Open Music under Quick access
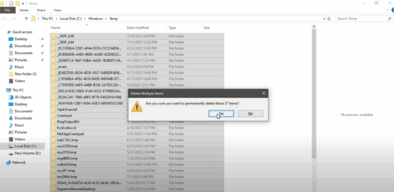This screenshot has height=192, width=394. pos(19,67)
